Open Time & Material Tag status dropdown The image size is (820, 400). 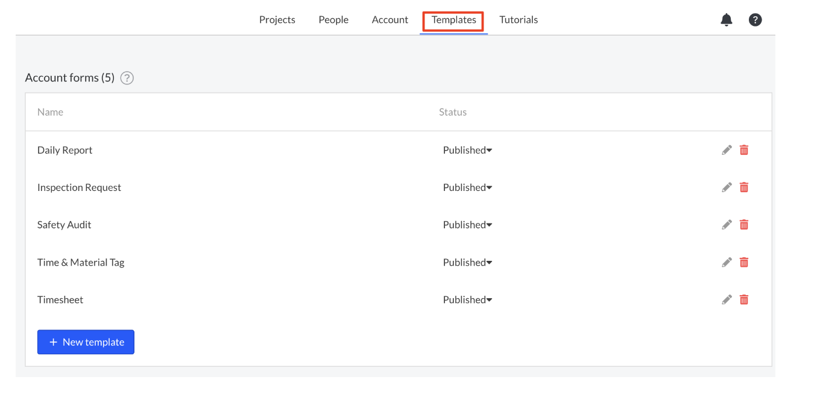[467, 262]
